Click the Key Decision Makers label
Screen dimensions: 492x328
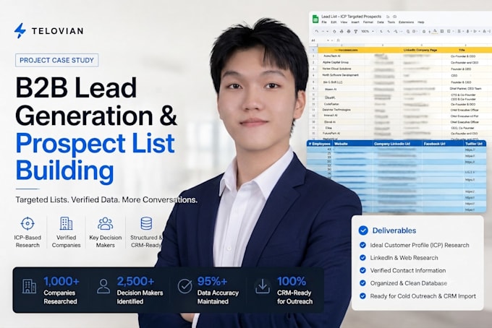106,241
